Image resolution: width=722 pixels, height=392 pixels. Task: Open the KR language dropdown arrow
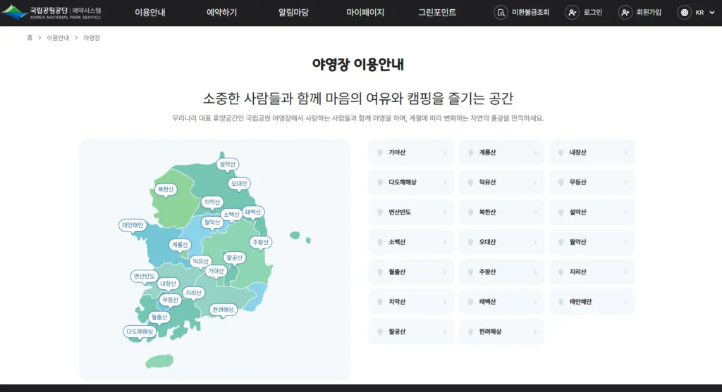click(x=712, y=13)
